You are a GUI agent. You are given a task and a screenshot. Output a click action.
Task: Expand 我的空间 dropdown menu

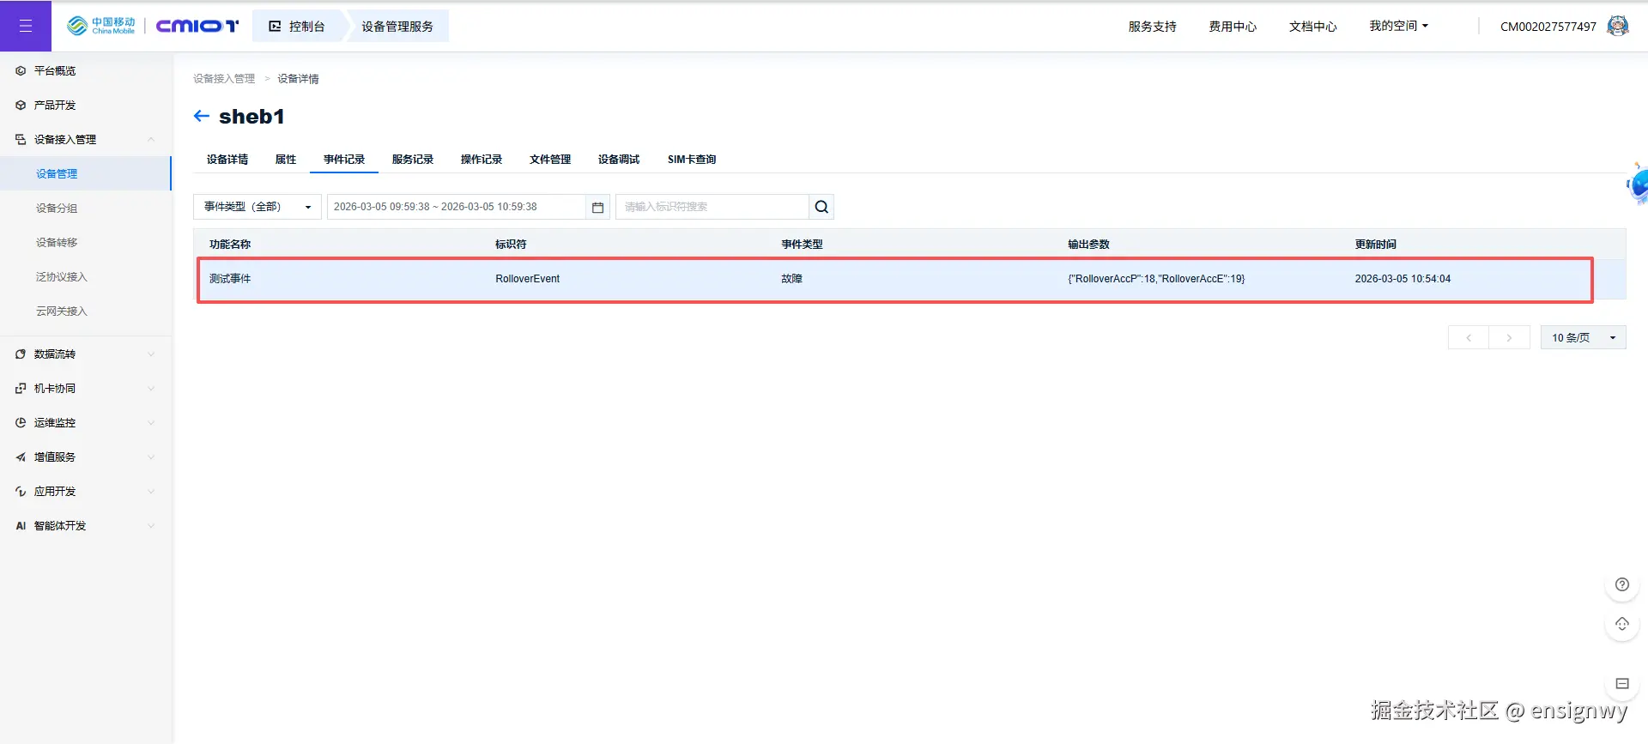(1398, 26)
